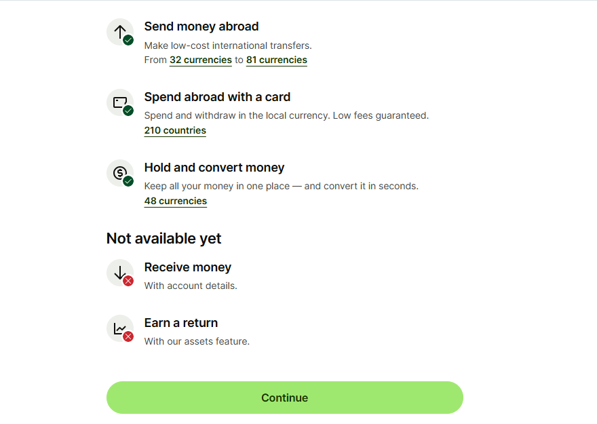Click the Hold and convert money title
Viewport: 597px width, 424px height.
[x=214, y=168]
